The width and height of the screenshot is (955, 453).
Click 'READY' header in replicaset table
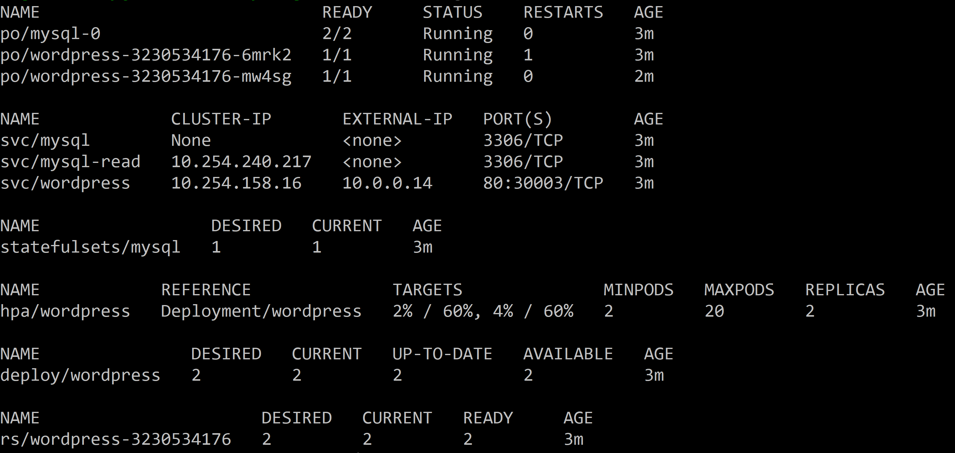click(x=488, y=418)
